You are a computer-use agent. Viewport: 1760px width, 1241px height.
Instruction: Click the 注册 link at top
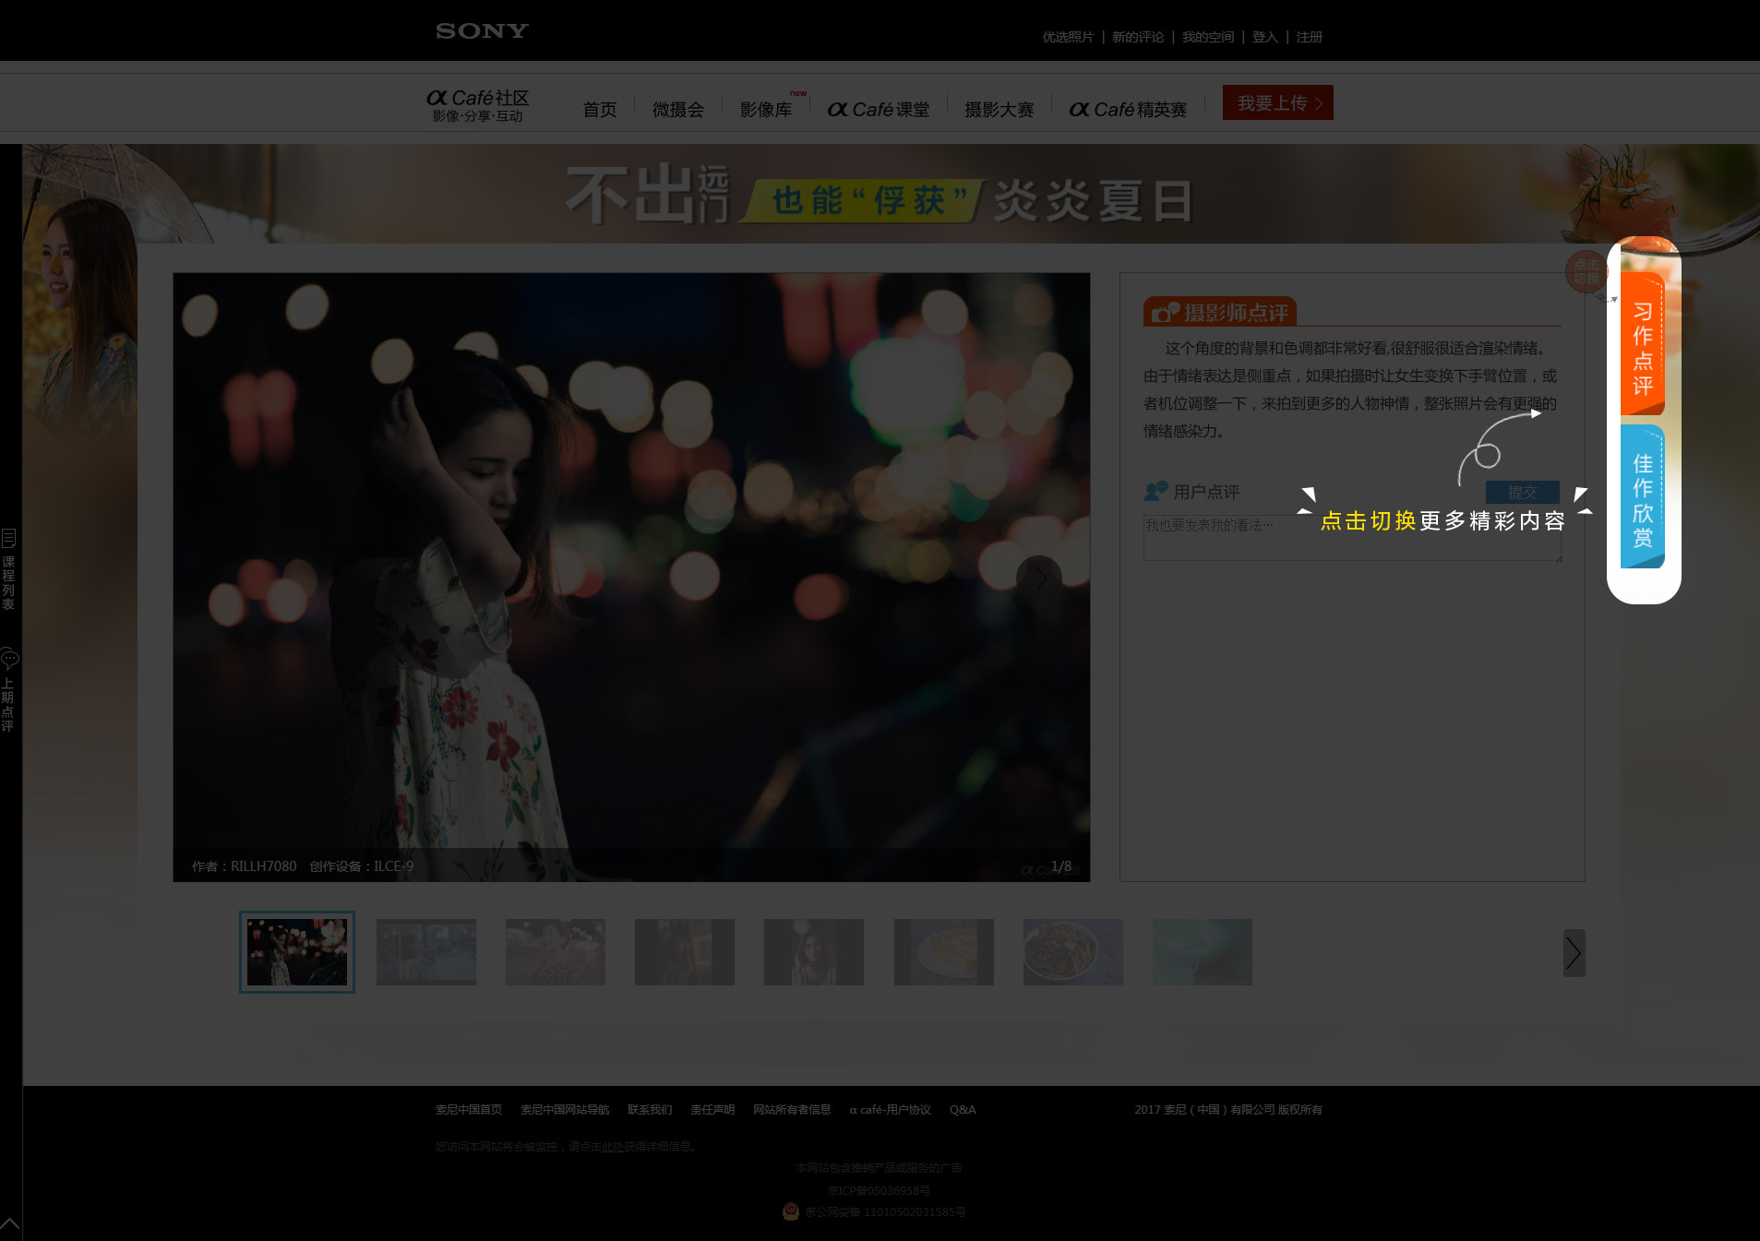click(x=1309, y=37)
